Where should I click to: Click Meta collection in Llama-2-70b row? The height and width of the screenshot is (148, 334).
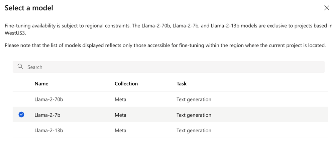120,99
